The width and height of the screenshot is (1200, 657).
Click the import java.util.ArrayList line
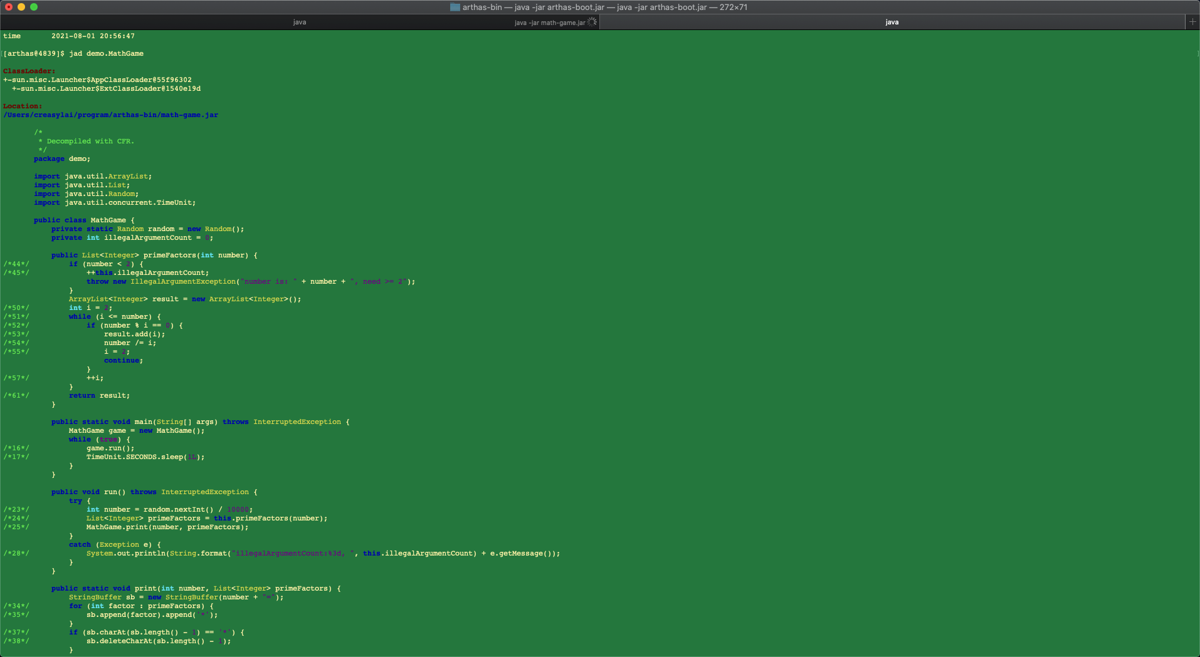click(x=93, y=177)
